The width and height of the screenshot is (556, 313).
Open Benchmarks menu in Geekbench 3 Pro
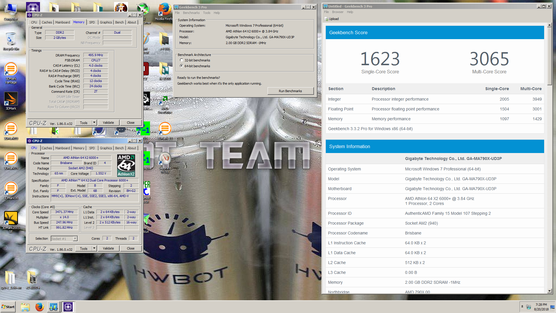pos(191,13)
